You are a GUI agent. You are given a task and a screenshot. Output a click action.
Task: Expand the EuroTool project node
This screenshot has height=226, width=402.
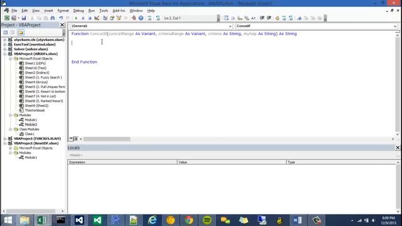pyautogui.click(x=4, y=45)
